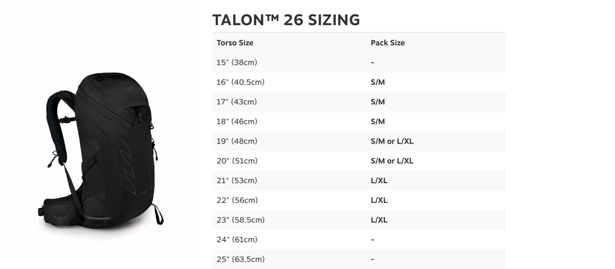Click the Talon 26 Sizing heading
The image size is (615, 269).
pos(286,20)
